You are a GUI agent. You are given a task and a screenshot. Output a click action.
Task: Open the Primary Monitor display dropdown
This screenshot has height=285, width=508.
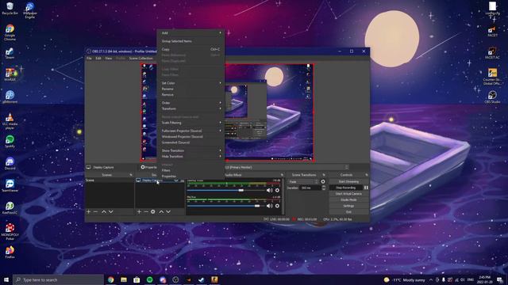point(287,167)
